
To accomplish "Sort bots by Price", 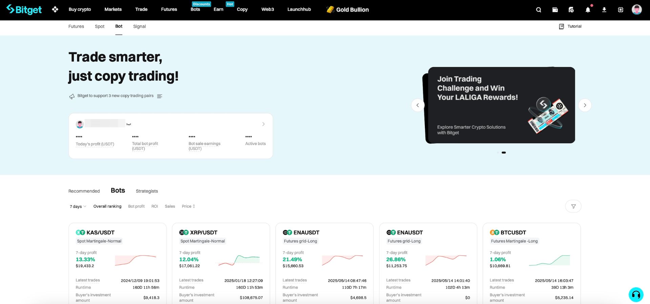I will [x=189, y=206].
